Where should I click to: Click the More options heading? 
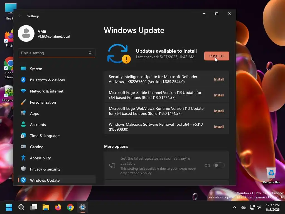116,146
